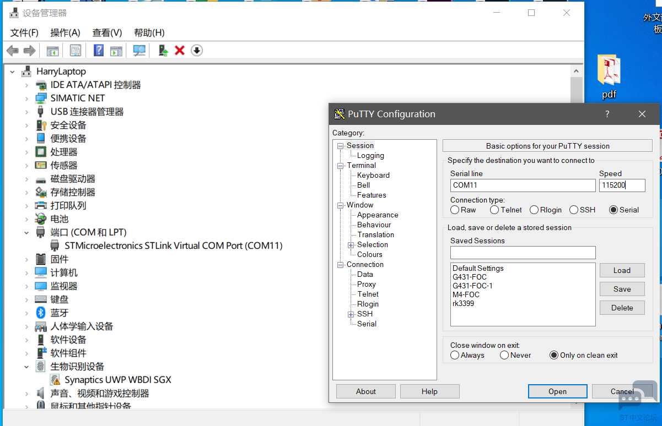The height and width of the screenshot is (426, 662).
Task: Click the 处理器 processor chip icon
Action: click(41, 152)
